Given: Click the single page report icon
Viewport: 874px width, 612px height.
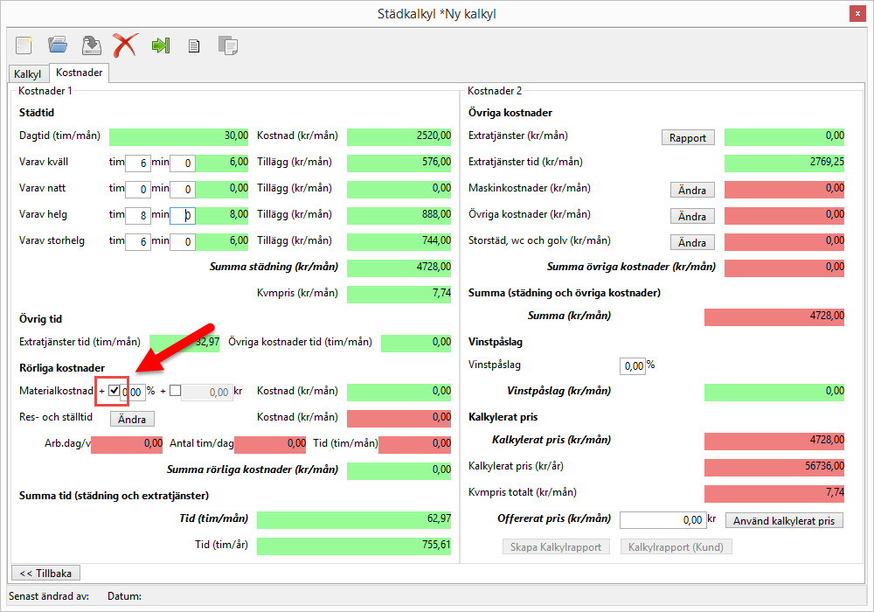Looking at the screenshot, I should [x=194, y=46].
